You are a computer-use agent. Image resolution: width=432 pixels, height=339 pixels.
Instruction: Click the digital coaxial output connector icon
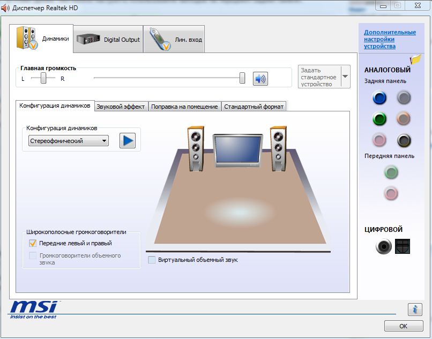pyautogui.click(x=383, y=246)
